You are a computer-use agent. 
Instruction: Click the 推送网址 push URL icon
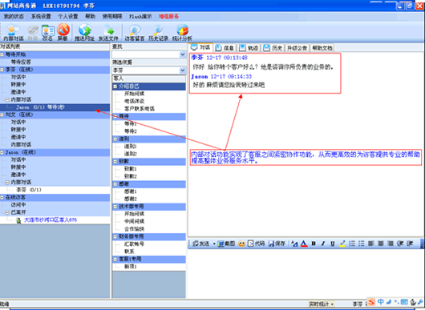pyautogui.click(x=84, y=33)
